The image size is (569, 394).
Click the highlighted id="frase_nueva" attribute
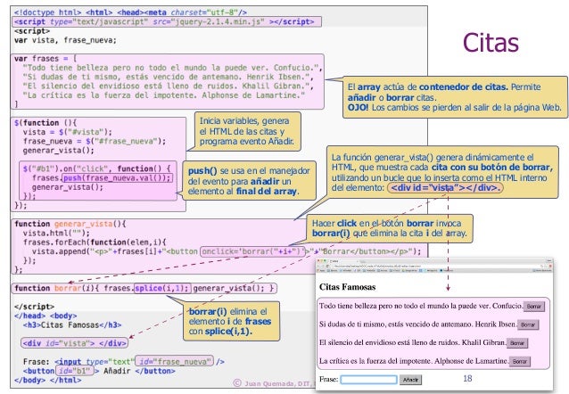click(x=175, y=361)
